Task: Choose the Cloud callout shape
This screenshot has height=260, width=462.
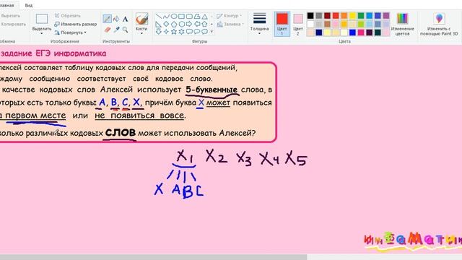Action: (x=204, y=32)
